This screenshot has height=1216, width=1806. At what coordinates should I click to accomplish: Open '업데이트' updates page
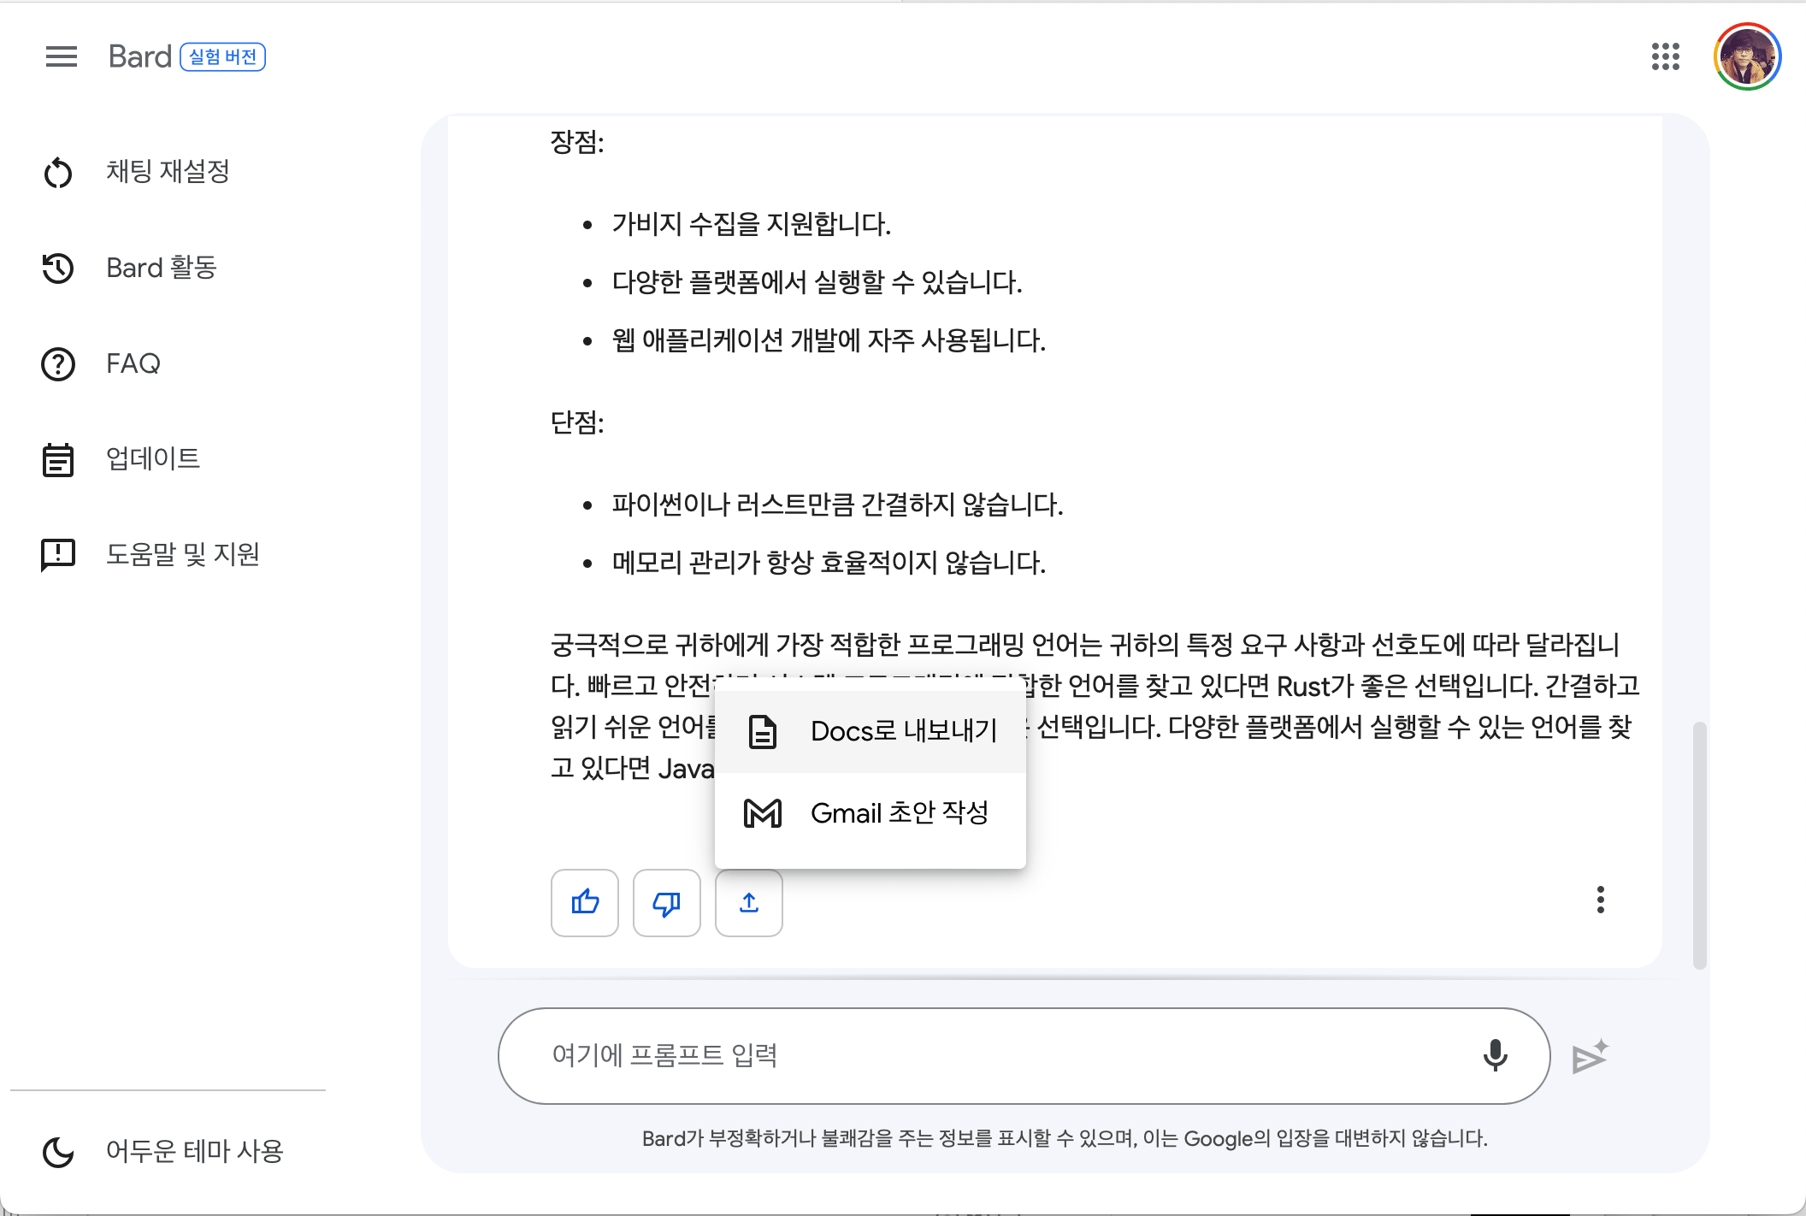pos(152,459)
